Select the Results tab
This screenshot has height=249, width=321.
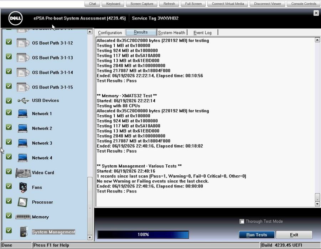(141, 32)
